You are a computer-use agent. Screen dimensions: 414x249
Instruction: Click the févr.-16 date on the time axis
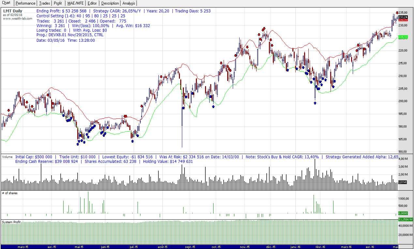point(320,247)
